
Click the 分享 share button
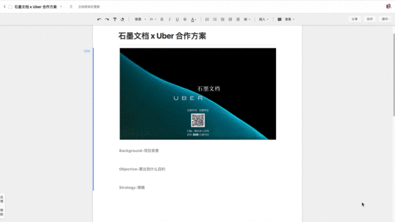(x=355, y=19)
